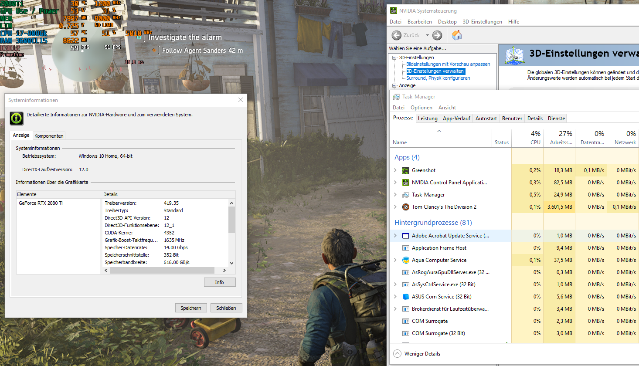Select the Anzeige tab in Systeminformationen

(21, 135)
